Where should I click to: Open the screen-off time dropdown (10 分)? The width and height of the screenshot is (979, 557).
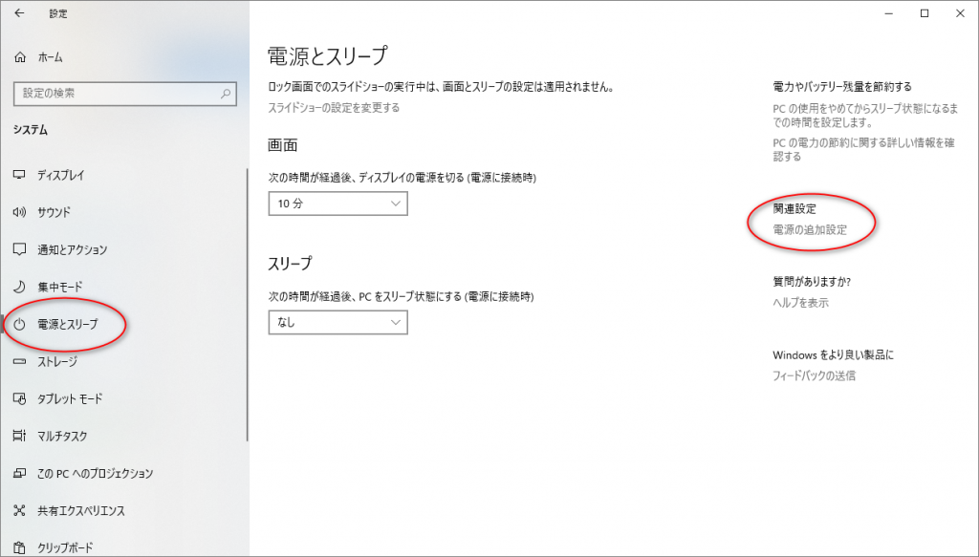tap(338, 204)
